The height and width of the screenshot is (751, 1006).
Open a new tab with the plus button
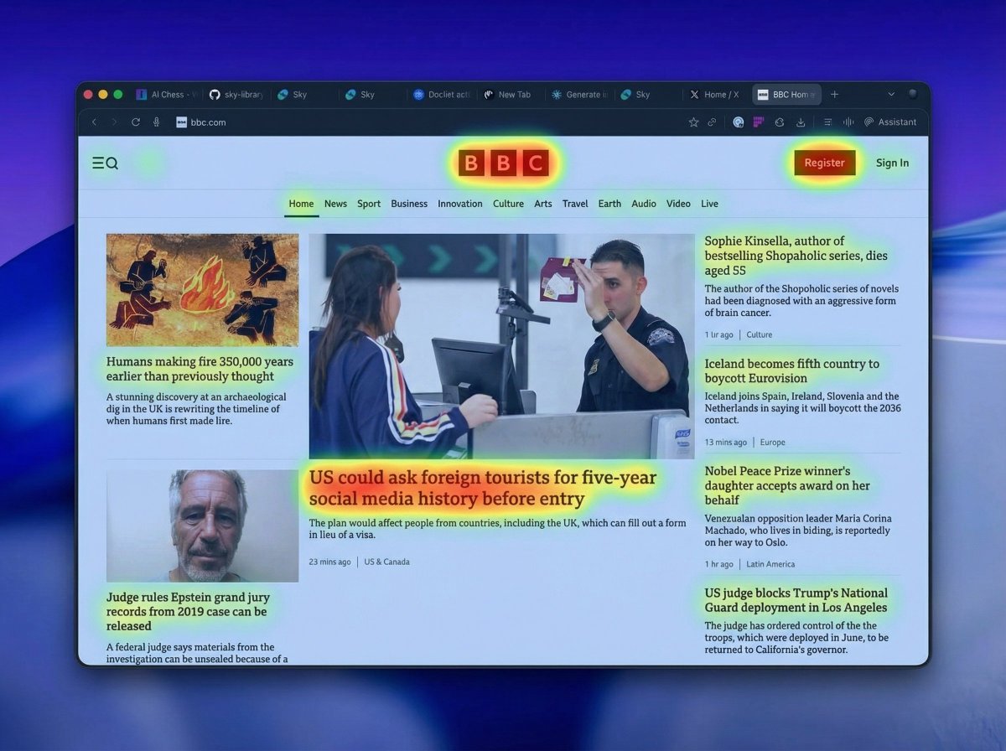(834, 95)
